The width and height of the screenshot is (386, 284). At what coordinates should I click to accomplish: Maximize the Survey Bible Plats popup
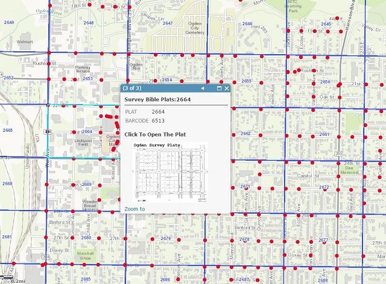click(219, 88)
